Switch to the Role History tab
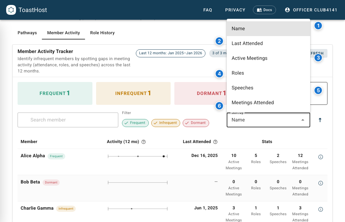 102,33
